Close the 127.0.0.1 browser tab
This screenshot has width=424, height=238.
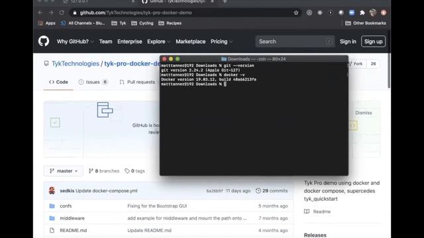[132, 1]
